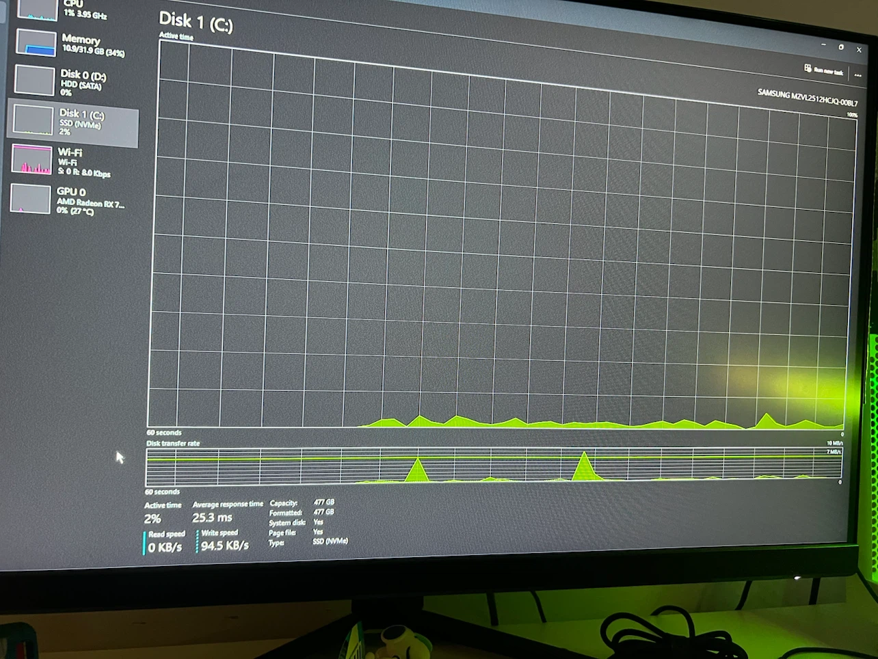Image resolution: width=878 pixels, height=659 pixels.
Task: Click the 25.3 ms average response value
Action: (212, 517)
